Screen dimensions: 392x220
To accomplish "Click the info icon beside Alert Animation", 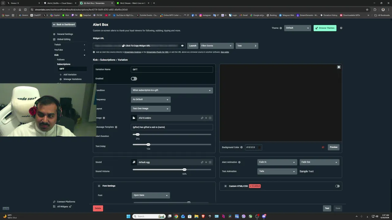I will tap(239, 162).
